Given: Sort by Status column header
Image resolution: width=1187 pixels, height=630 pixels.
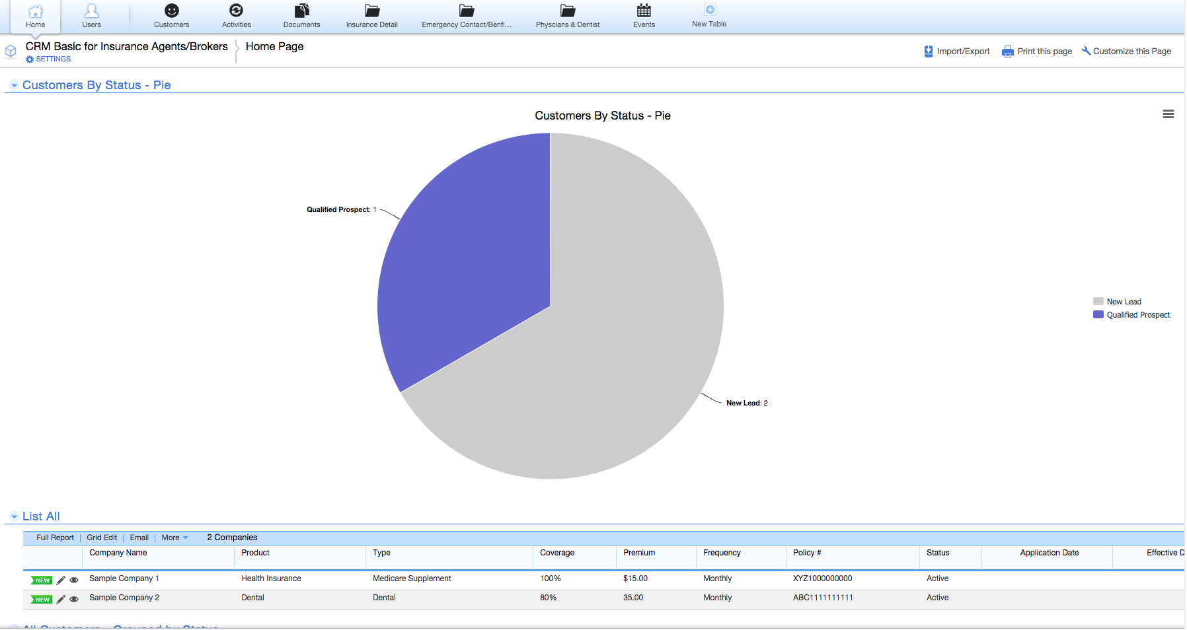Looking at the screenshot, I should coord(938,553).
